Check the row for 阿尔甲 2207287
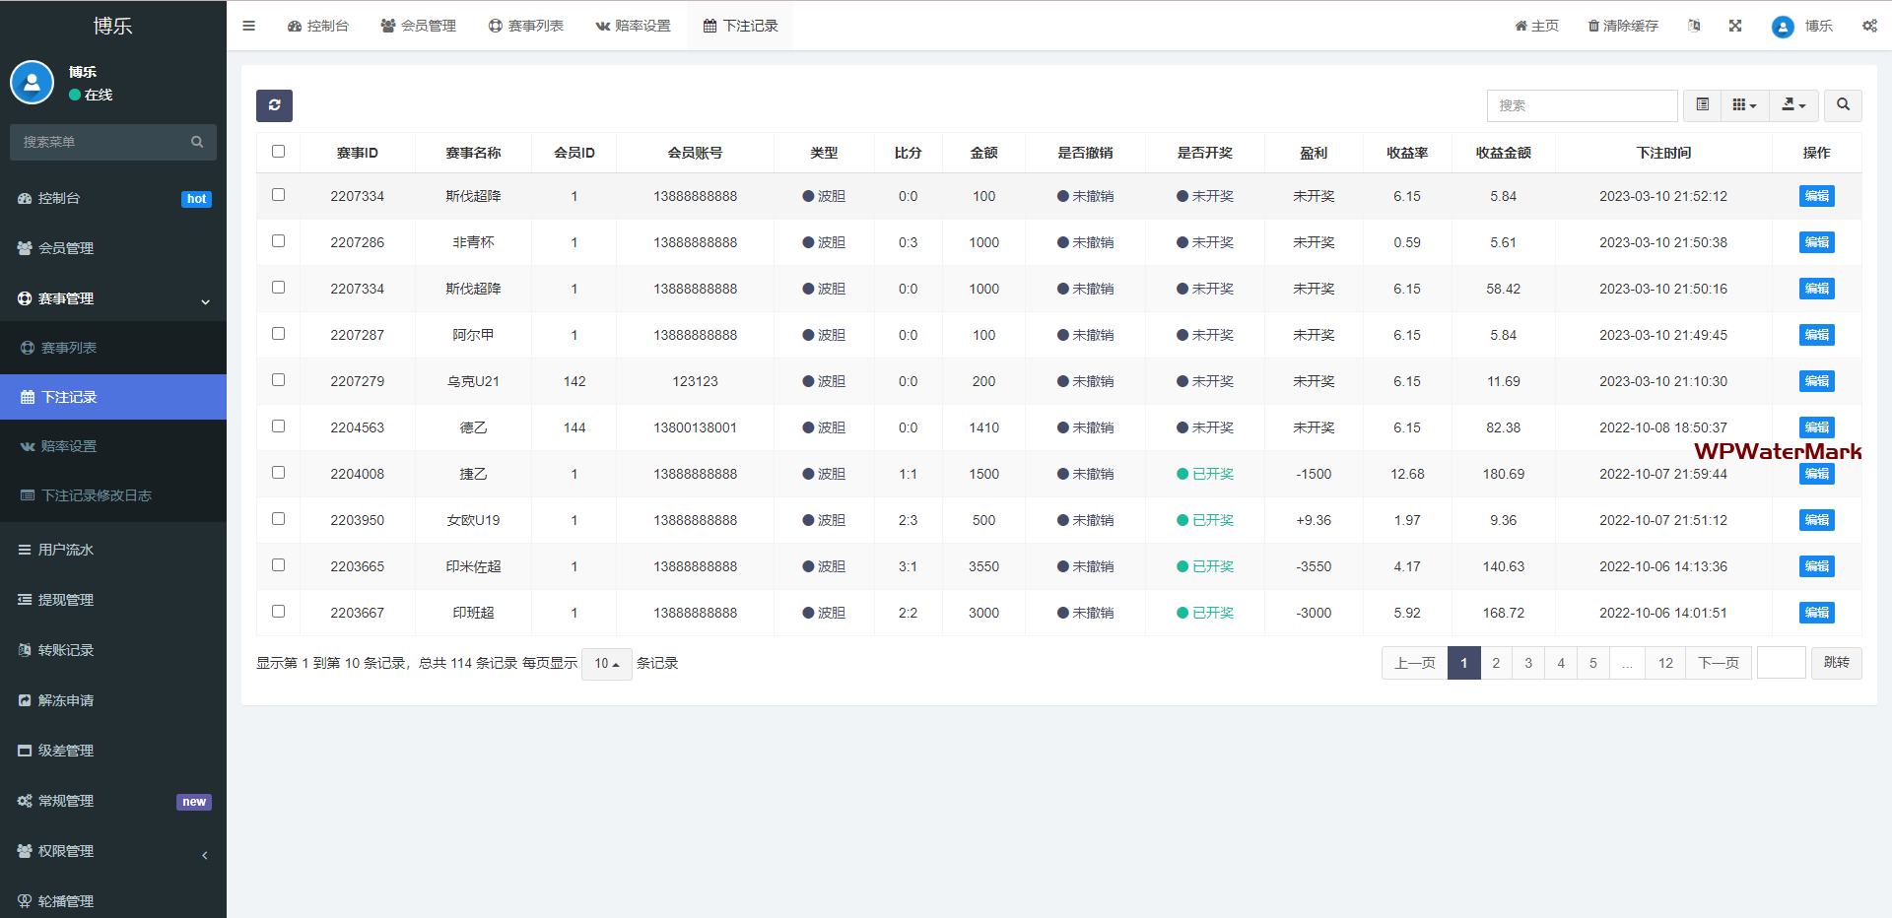Image resolution: width=1892 pixels, height=918 pixels. (278, 334)
